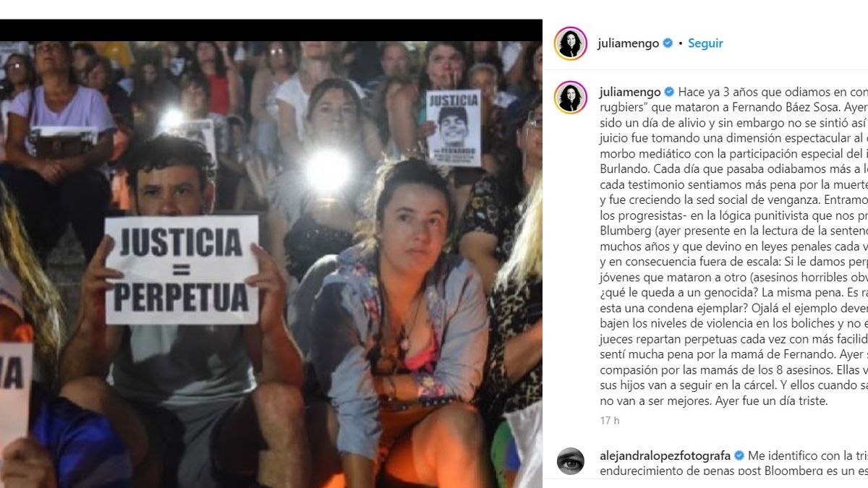Open alejandralopezfotografa profile avatar

click(570, 461)
